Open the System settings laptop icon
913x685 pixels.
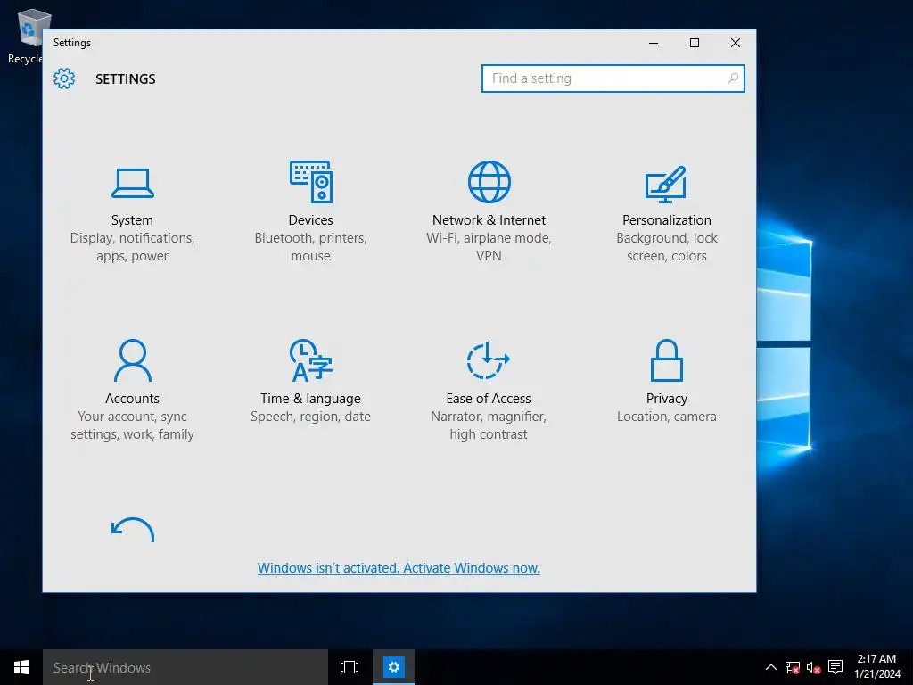click(x=133, y=183)
